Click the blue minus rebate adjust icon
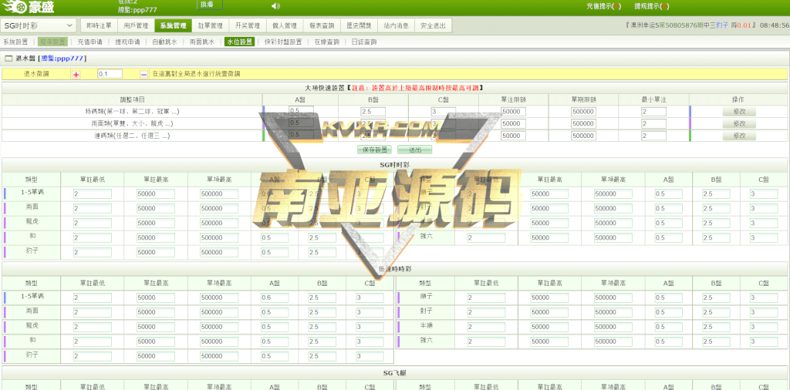Screen dimensions: 790x390 (143, 74)
